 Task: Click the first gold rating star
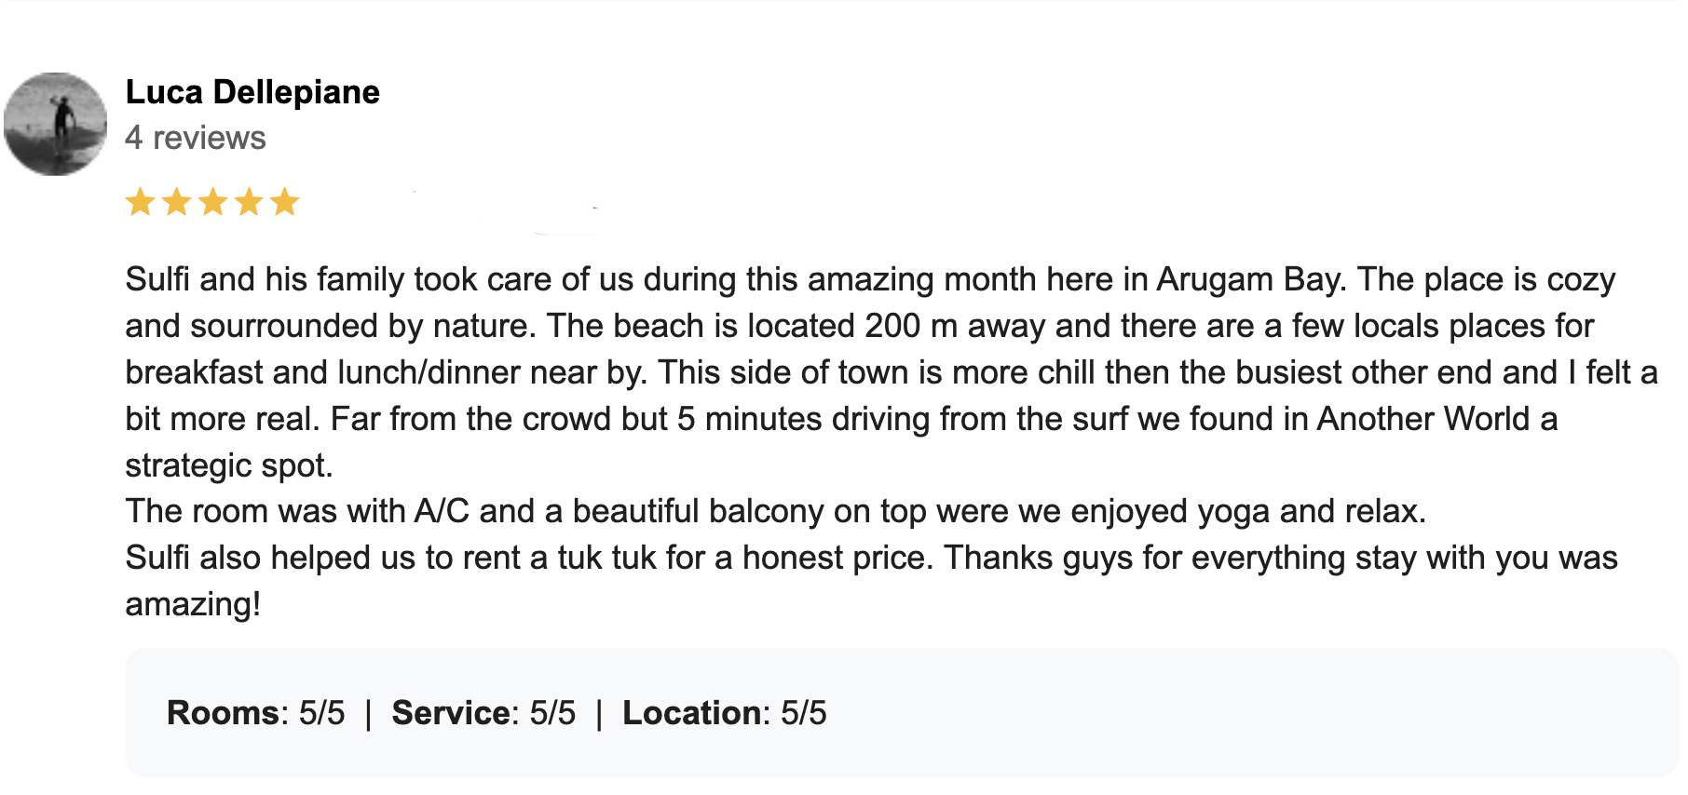(141, 202)
